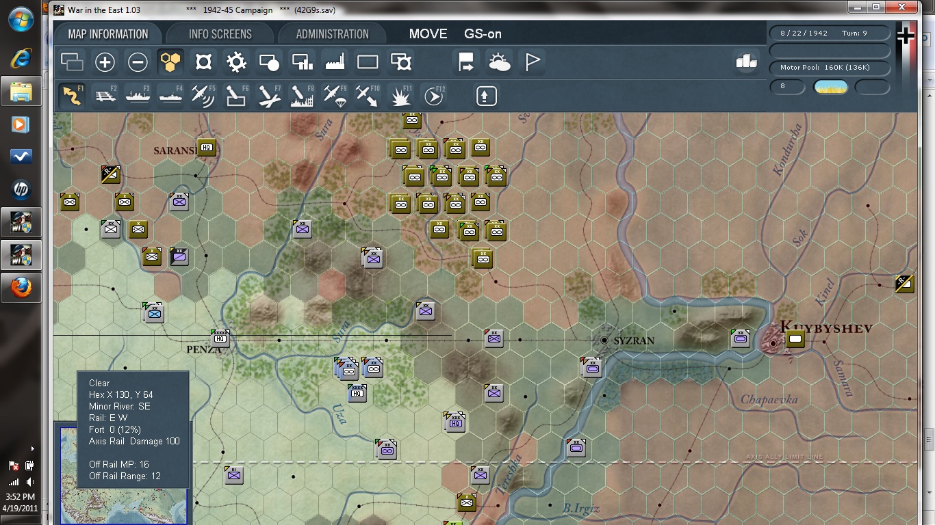Select the HQ unit at Penza

220,338
